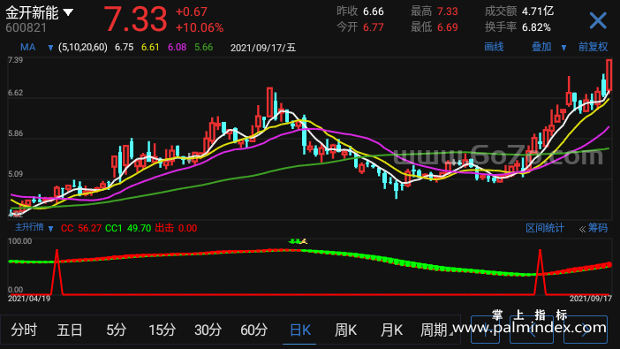Expand the MA indicator dropdown arrow
620x349 pixels.
pyautogui.click(x=50, y=48)
